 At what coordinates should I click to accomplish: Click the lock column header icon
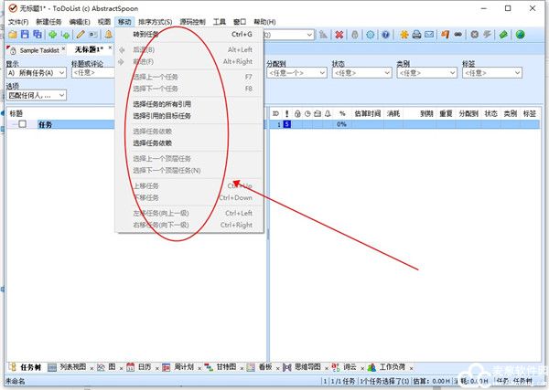tap(297, 114)
